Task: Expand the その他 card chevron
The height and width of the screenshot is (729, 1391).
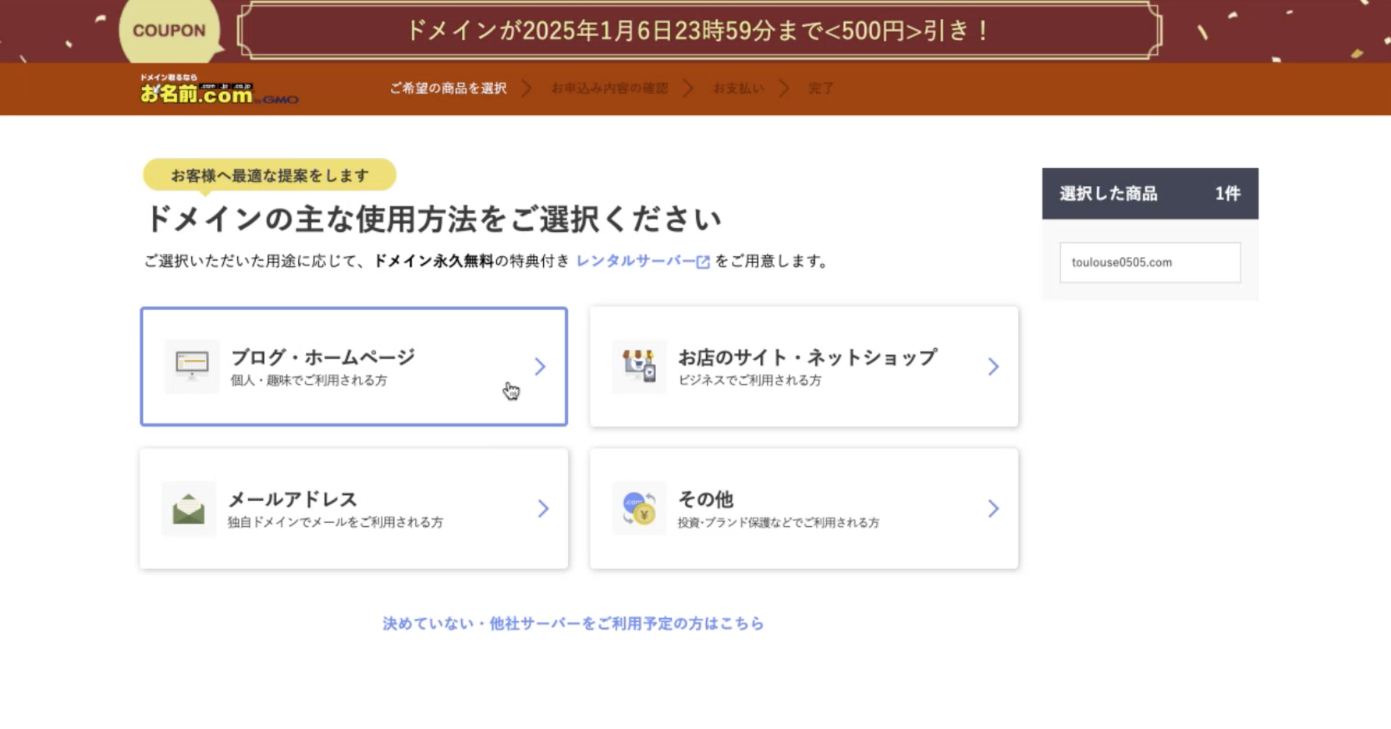Action: [992, 509]
